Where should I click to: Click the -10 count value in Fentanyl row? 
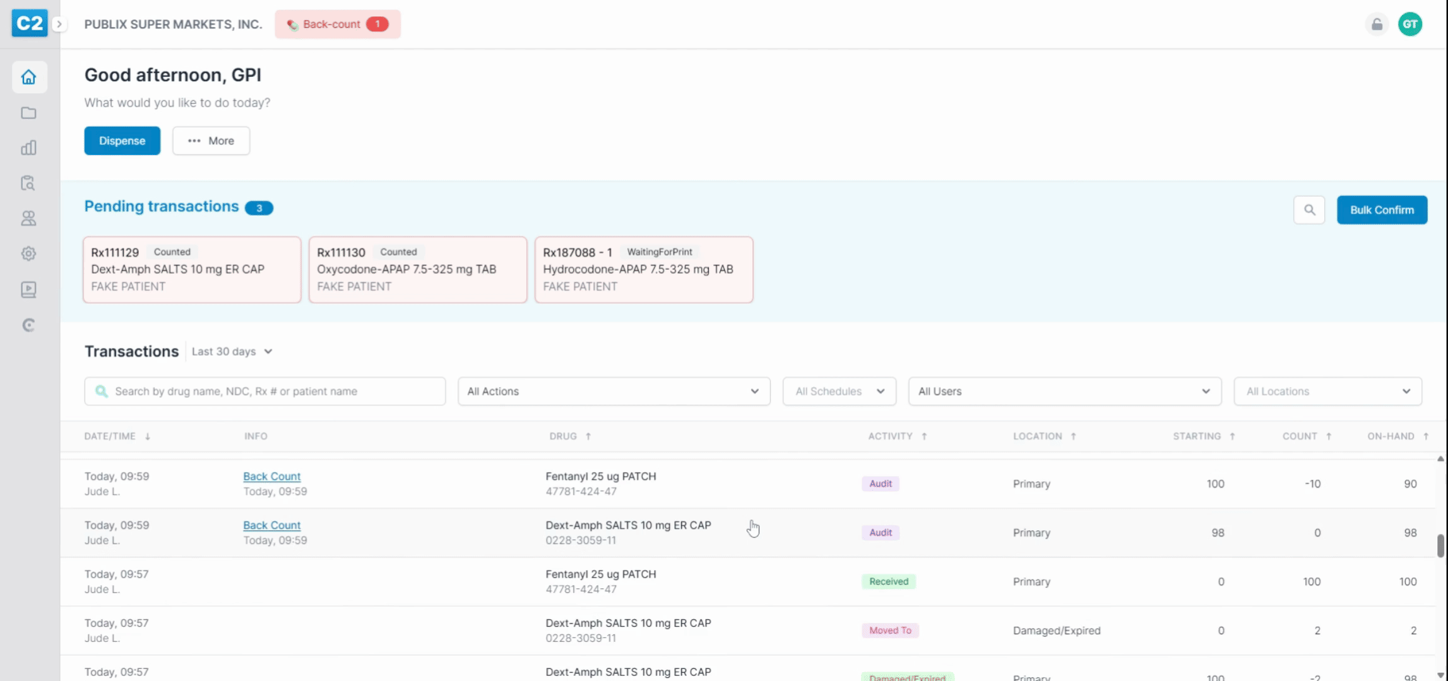(x=1312, y=484)
